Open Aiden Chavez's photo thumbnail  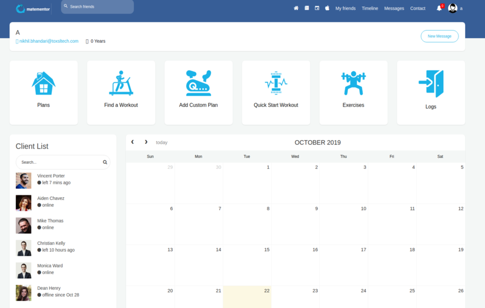click(24, 203)
